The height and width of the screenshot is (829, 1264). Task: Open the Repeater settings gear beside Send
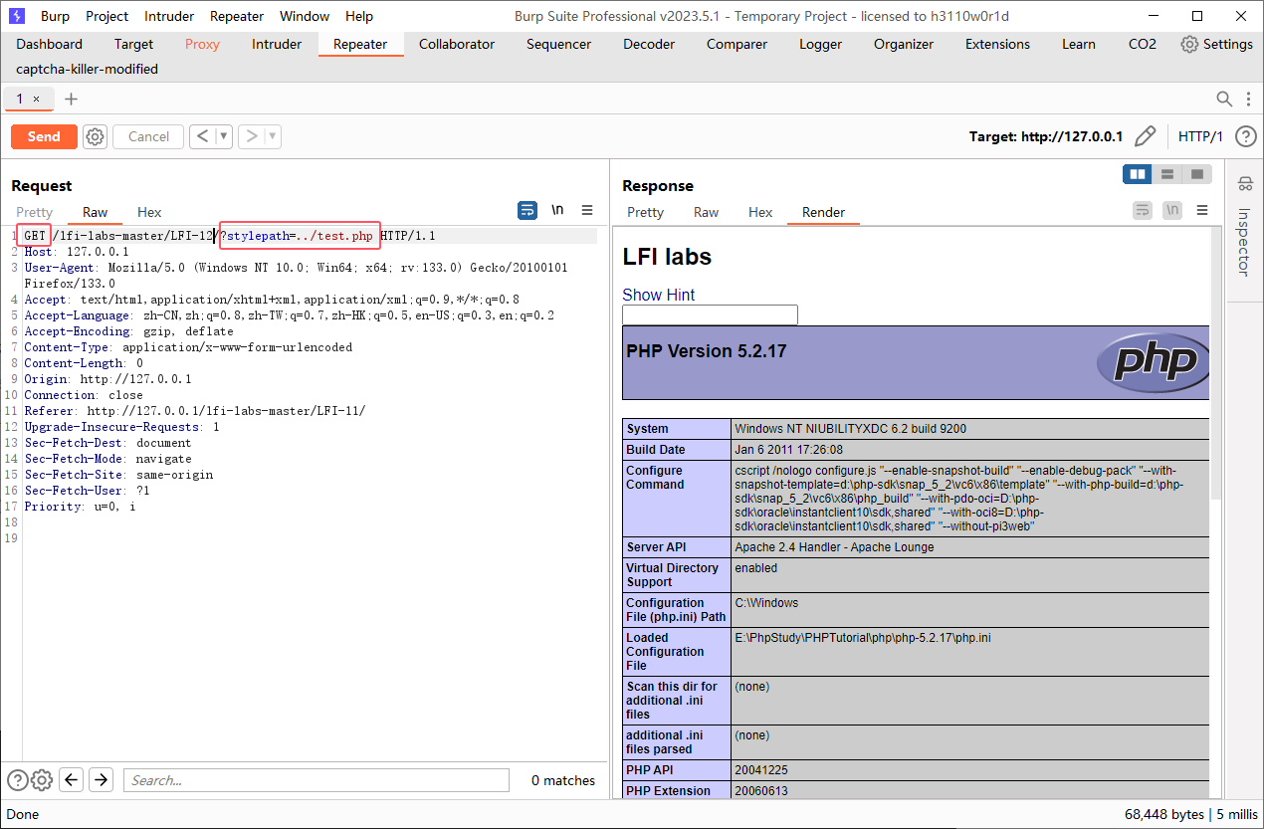[95, 136]
